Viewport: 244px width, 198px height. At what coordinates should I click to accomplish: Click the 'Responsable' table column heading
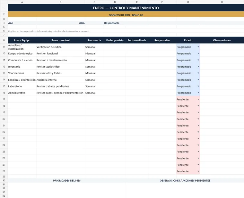(162, 40)
